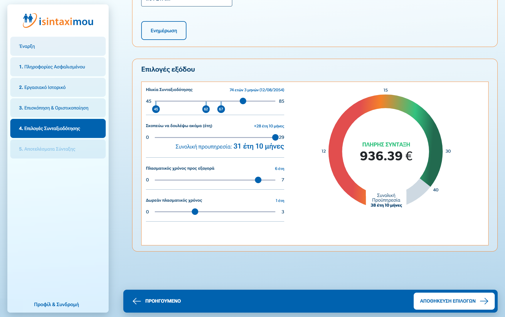Open step 2 Εργασιακό Ιστορικό
The image size is (505, 317).
(x=58, y=87)
